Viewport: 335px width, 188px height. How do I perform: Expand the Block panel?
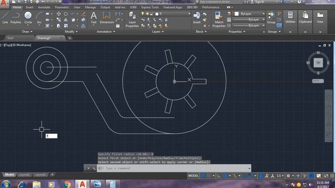pyautogui.click(x=201, y=31)
